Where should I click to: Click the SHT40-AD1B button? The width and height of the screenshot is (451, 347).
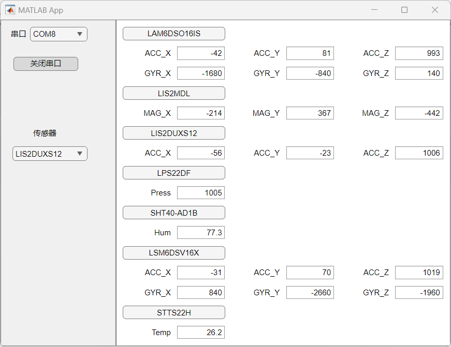[174, 213]
